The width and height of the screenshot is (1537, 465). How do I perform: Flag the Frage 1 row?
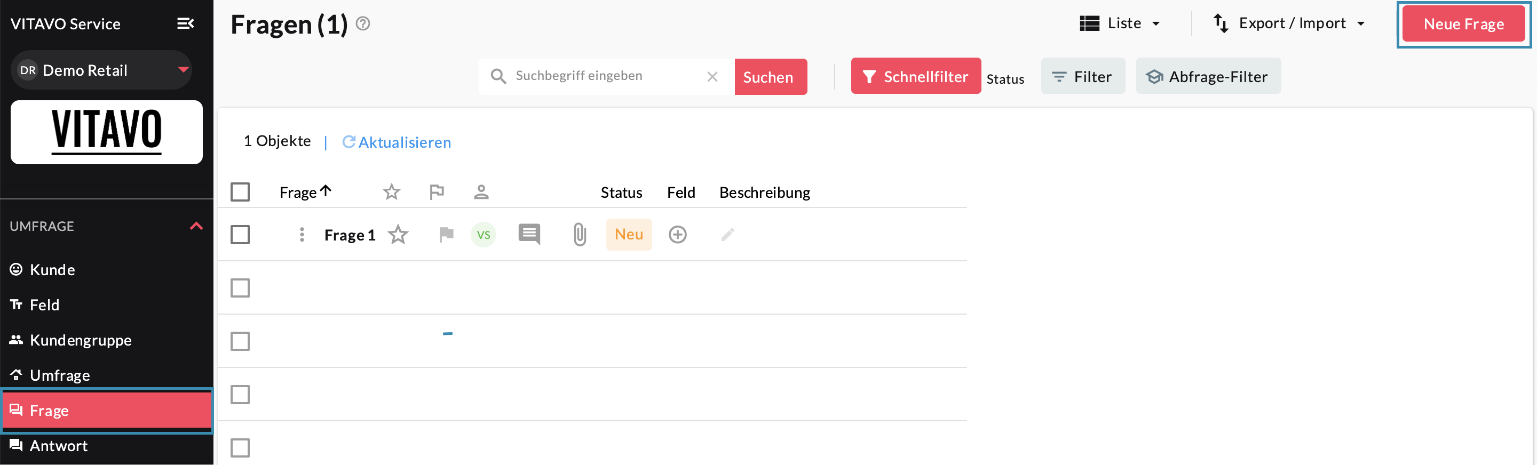(446, 235)
